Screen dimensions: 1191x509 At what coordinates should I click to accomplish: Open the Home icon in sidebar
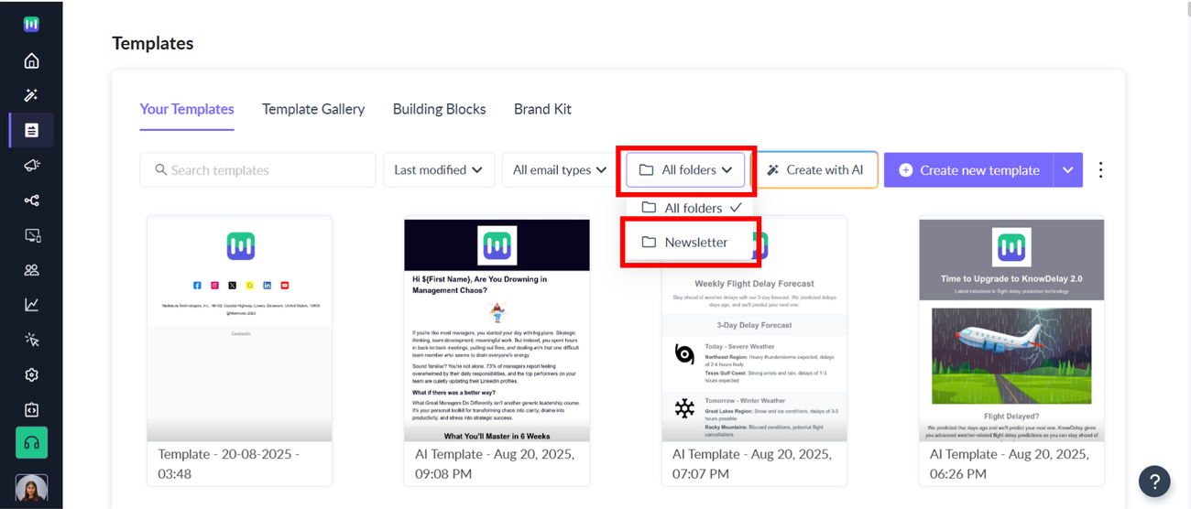(31, 61)
